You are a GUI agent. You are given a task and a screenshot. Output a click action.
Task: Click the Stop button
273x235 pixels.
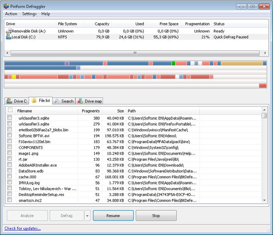coord(156,216)
